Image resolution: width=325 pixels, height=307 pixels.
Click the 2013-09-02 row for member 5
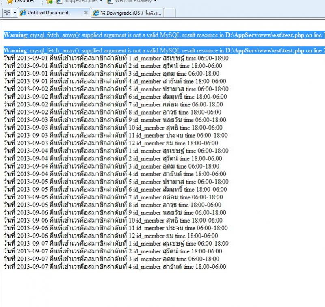pos(116,89)
